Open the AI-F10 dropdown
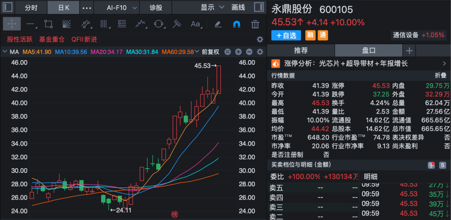This screenshot has height=220, width=451. pos(122,8)
